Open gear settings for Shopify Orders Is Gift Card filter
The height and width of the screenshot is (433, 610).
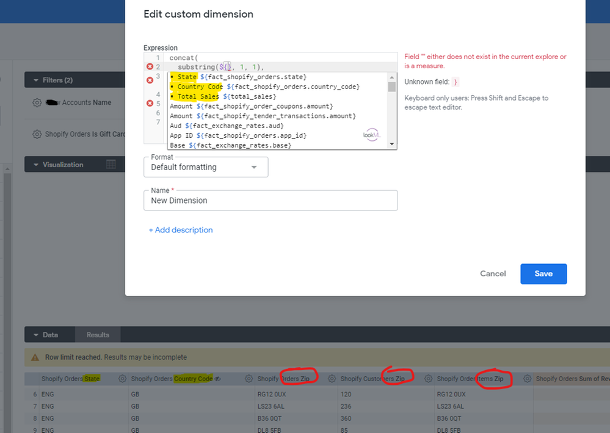tap(37, 134)
